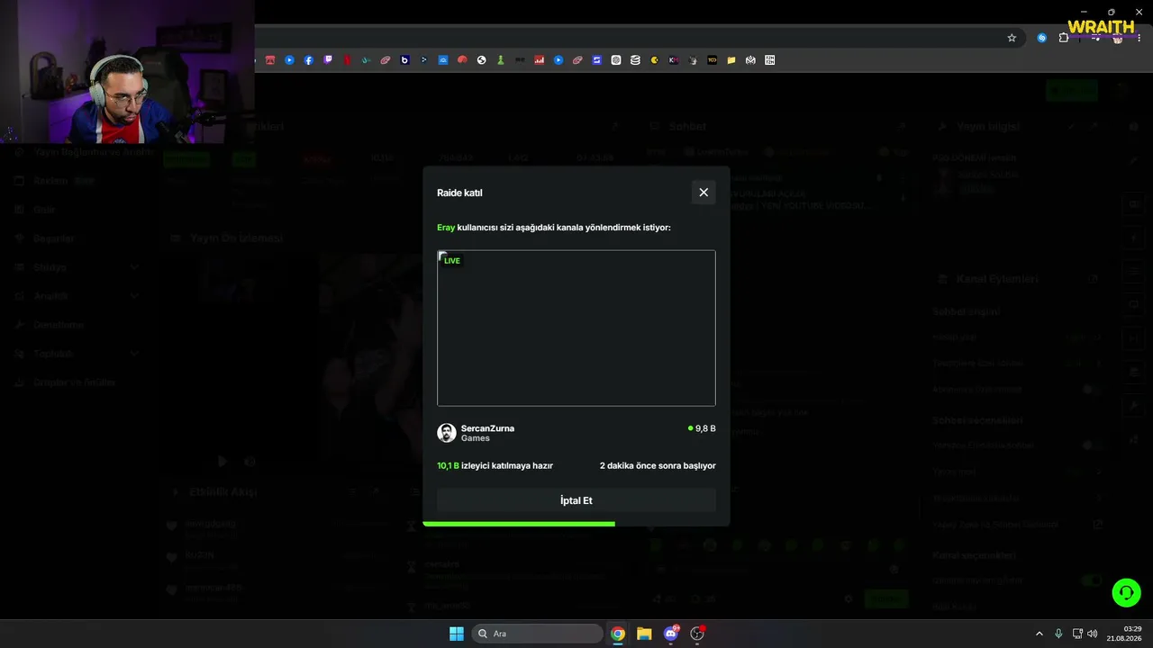This screenshot has height=648, width=1153.
Task: Open the green support headset chat bubble
Action: point(1126,592)
